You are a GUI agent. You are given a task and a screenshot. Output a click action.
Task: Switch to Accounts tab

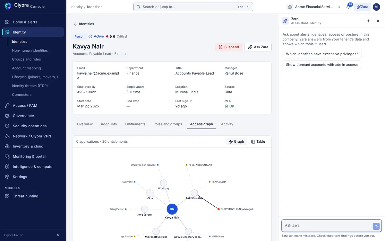109,124
